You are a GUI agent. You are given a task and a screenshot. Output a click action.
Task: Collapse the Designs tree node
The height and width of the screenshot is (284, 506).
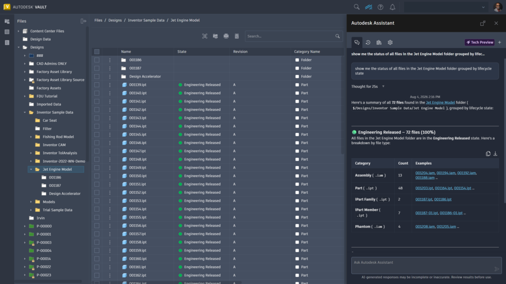click(18, 47)
